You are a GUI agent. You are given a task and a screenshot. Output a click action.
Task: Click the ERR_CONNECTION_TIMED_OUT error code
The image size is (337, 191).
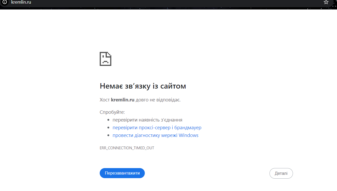[x=127, y=148]
